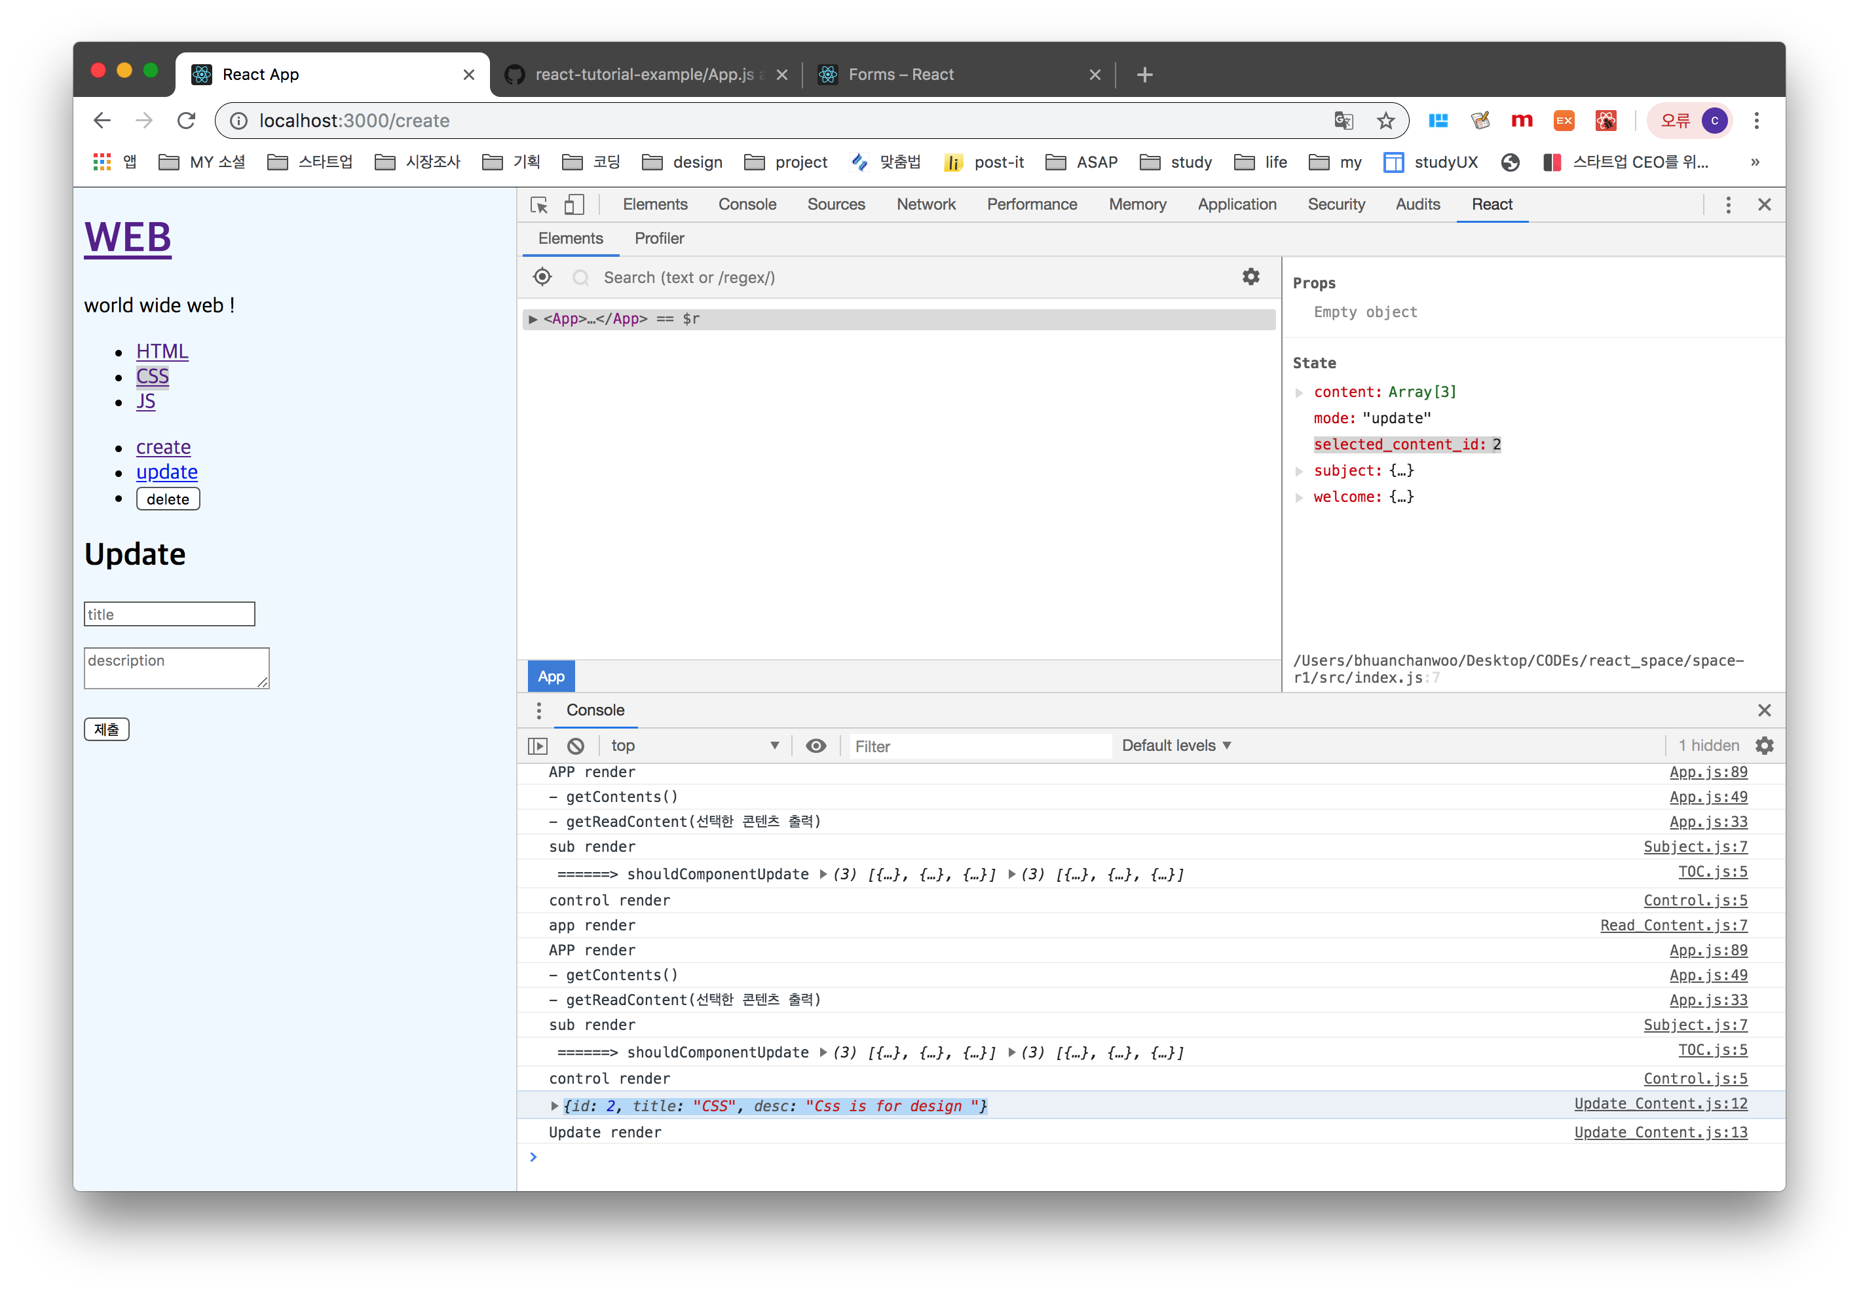Screen dimensions: 1859x1296
Task: Click the title input field
Action: (169, 614)
